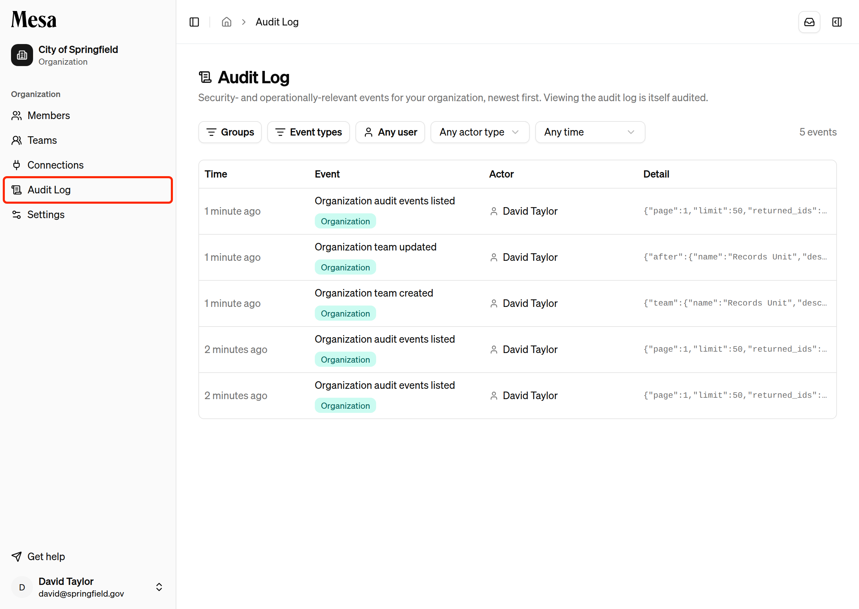Viewport: 859px width, 609px height.
Task: Click the Organization tag on team updated row
Action: [345, 267]
